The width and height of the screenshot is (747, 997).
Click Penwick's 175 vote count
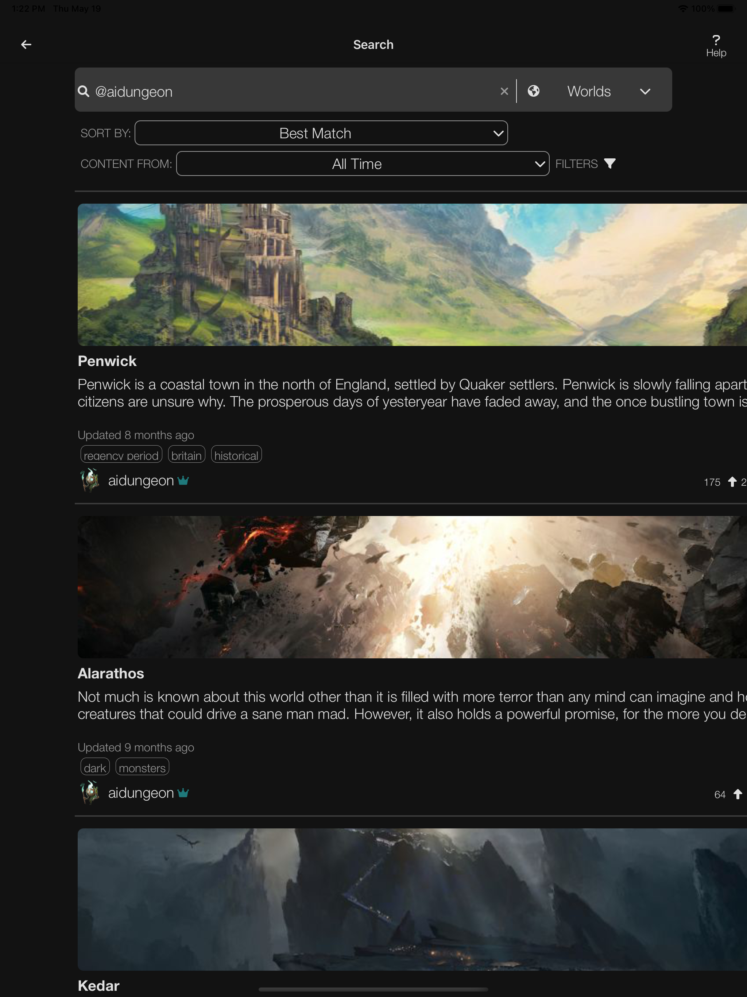click(712, 482)
